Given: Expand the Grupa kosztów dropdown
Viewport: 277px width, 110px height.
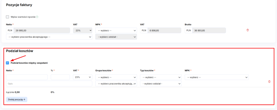Looking at the screenshot, I should pyautogui.click(x=116, y=77).
